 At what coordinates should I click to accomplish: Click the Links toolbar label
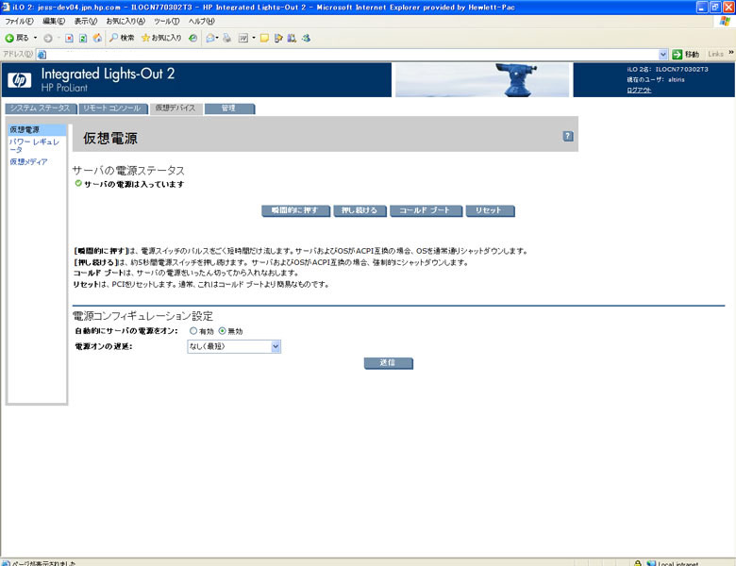[x=716, y=55]
